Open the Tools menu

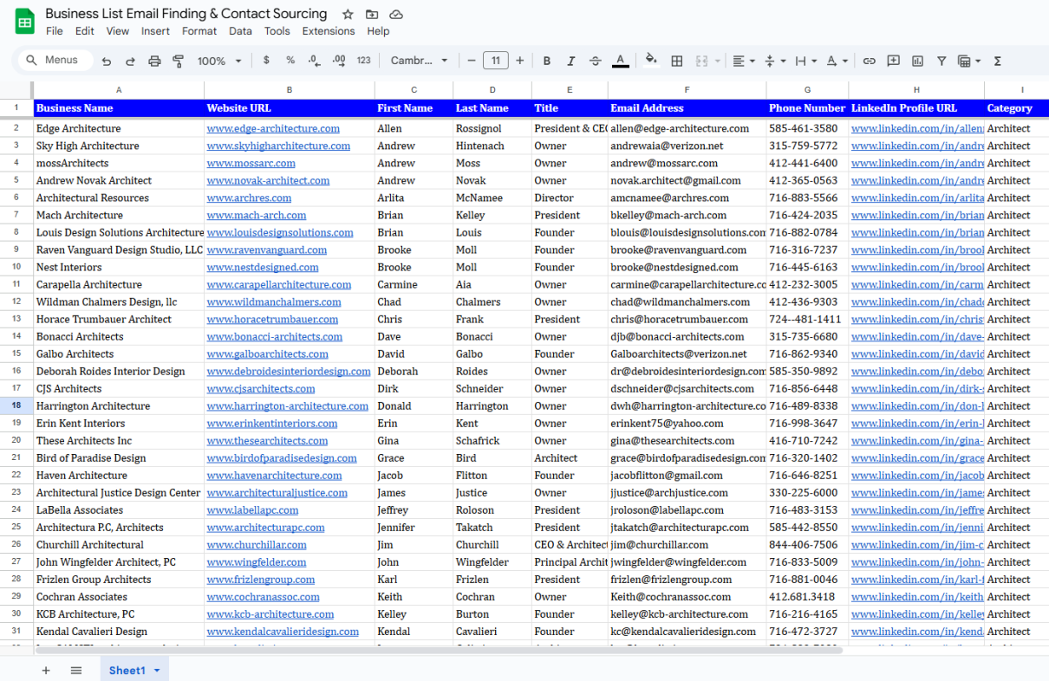pyautogui.click(x=277, y=31)
